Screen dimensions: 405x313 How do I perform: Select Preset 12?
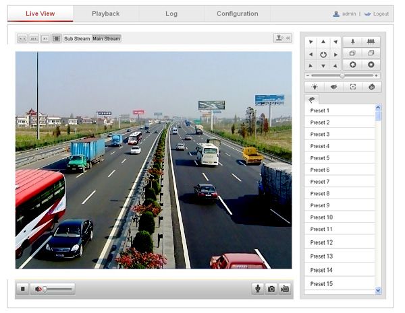(340, 242)
